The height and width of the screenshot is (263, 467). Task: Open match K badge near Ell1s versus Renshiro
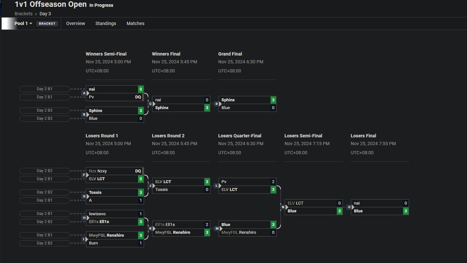click(150, 228)
